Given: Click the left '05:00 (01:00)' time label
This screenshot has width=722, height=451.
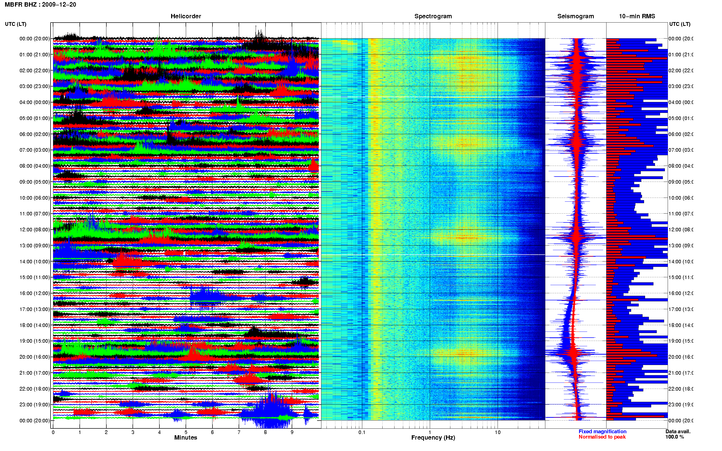Looking at the screenshot, I should [35, 118].
